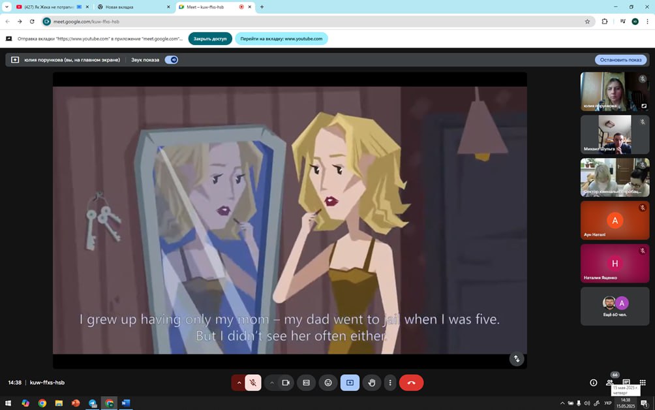This screenshot has height=410, width=655.
Task: Go back in browser
Action: click(8, 22)
